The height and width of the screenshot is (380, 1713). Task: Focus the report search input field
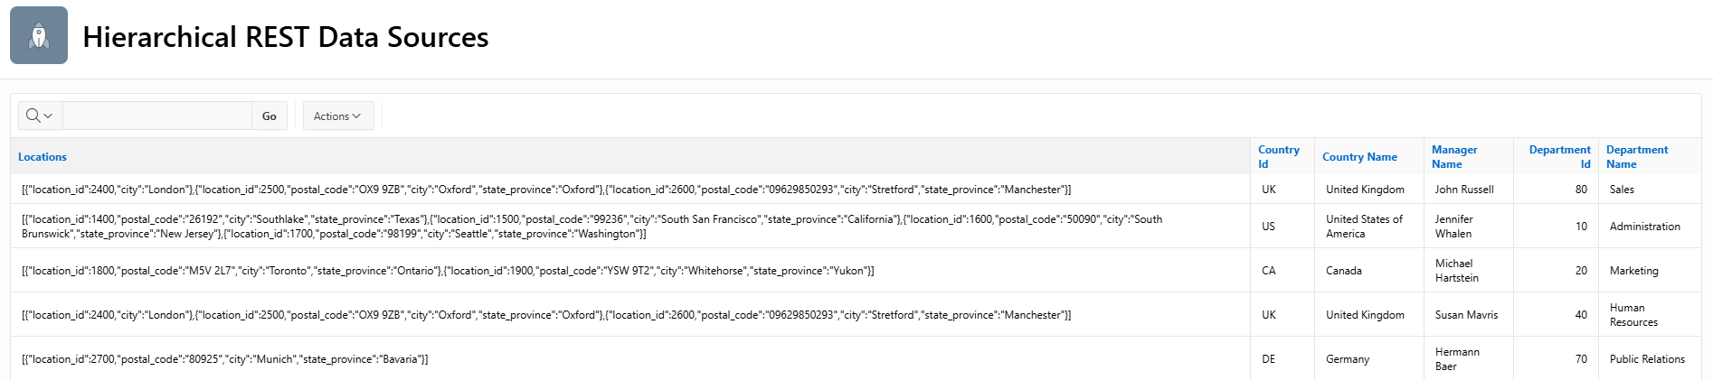156,116
